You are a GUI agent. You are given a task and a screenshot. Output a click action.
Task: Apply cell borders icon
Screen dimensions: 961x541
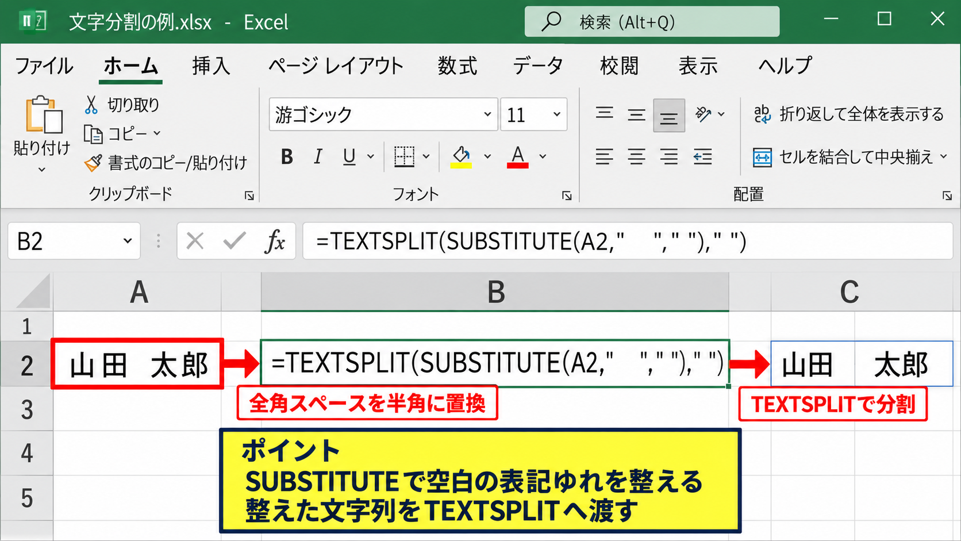point(404,156)
